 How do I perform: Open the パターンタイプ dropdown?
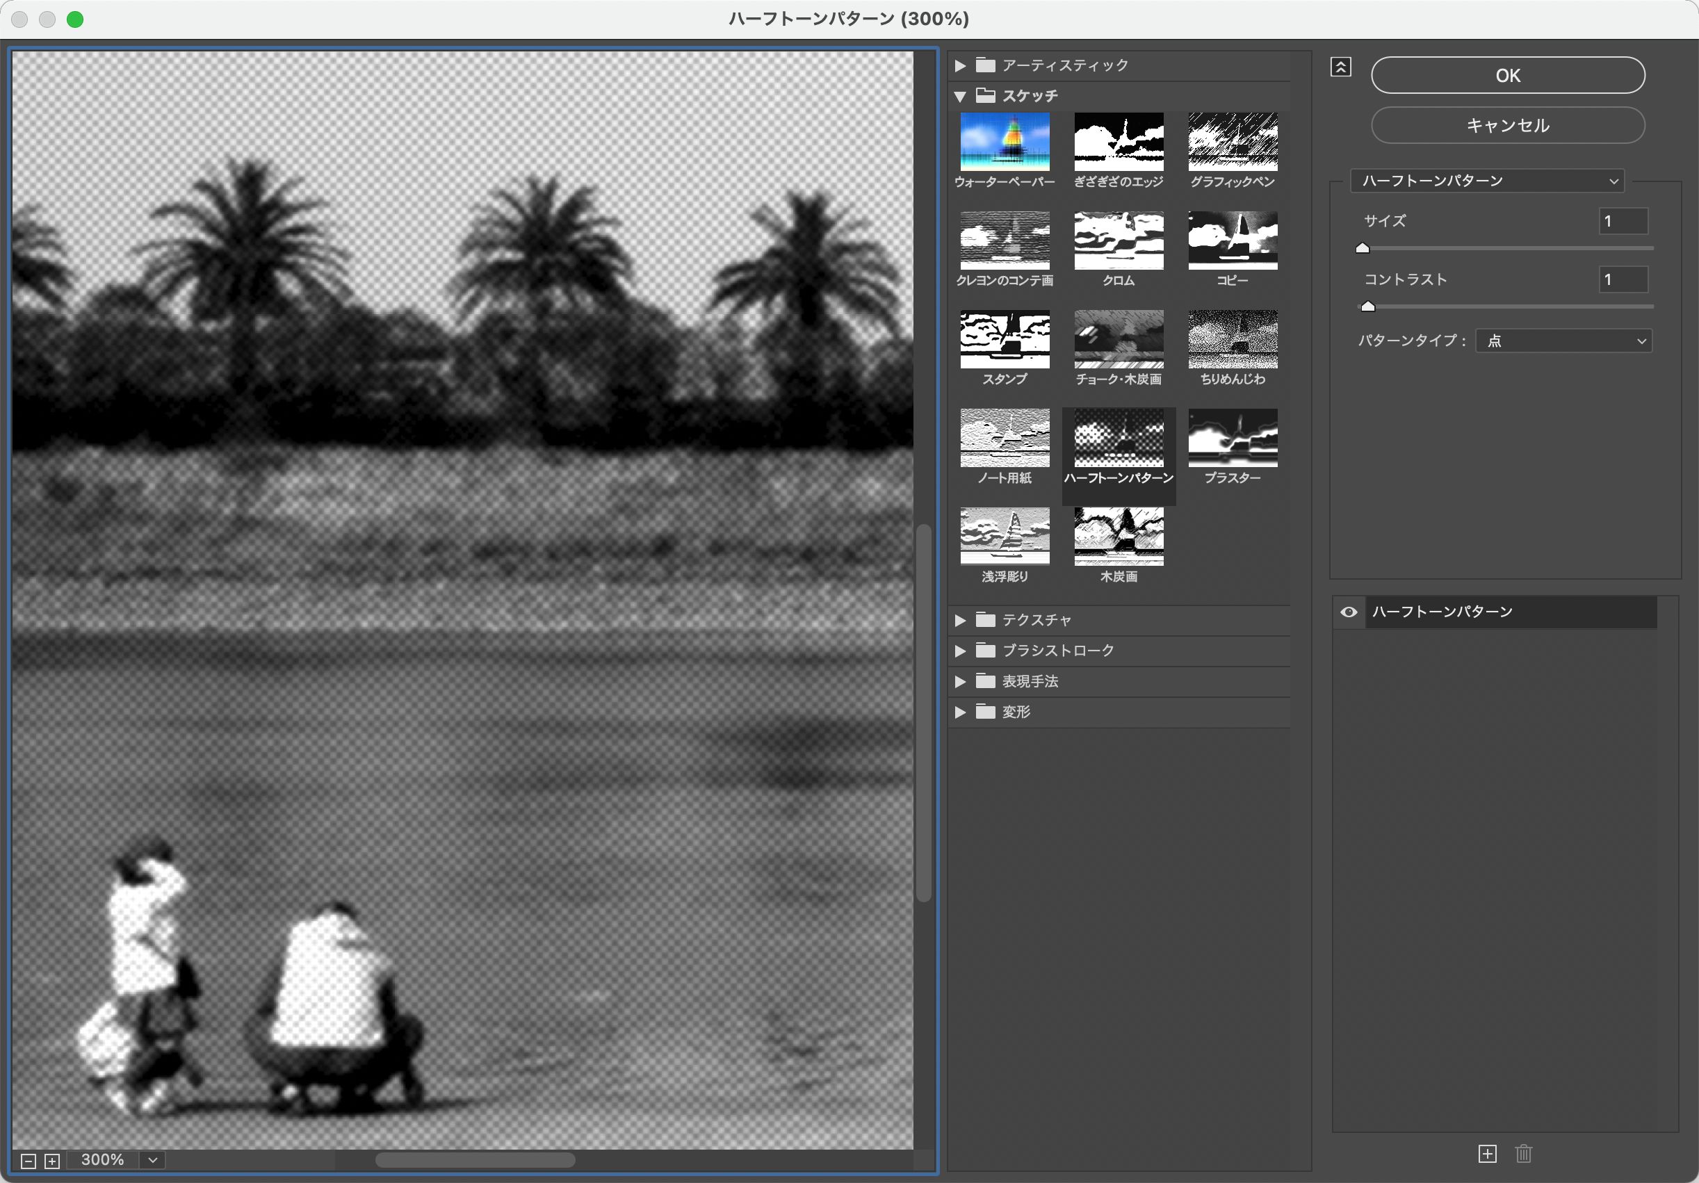click(1563, 341)
